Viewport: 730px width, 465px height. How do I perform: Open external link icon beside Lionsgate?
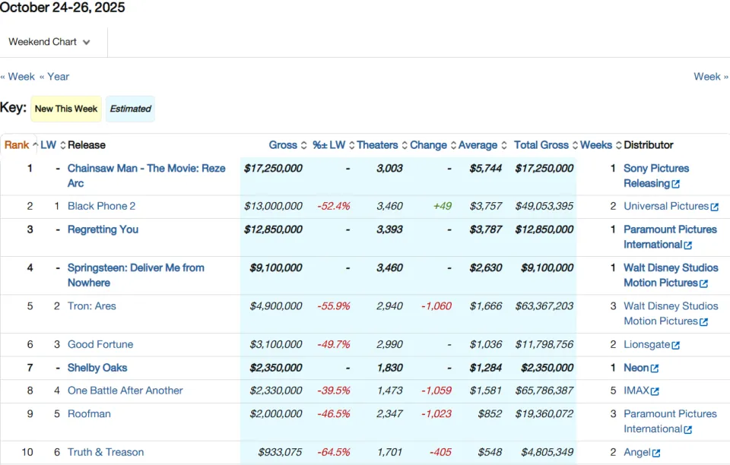[x=675, y=346]
